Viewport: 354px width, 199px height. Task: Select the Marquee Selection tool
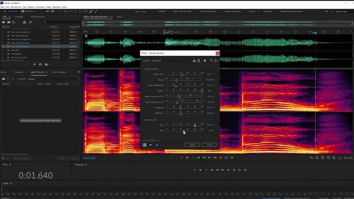pos(81,11)
